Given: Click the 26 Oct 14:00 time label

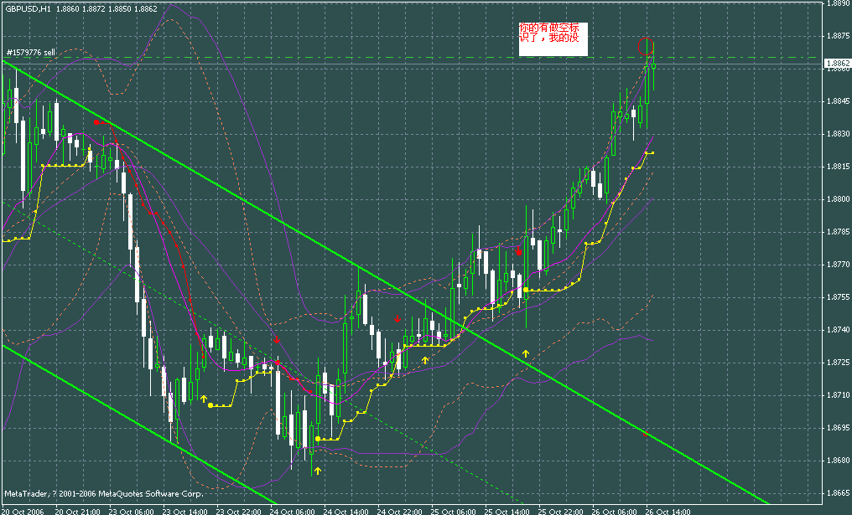Looking at the screenshot, I should [x=668, y=511].
